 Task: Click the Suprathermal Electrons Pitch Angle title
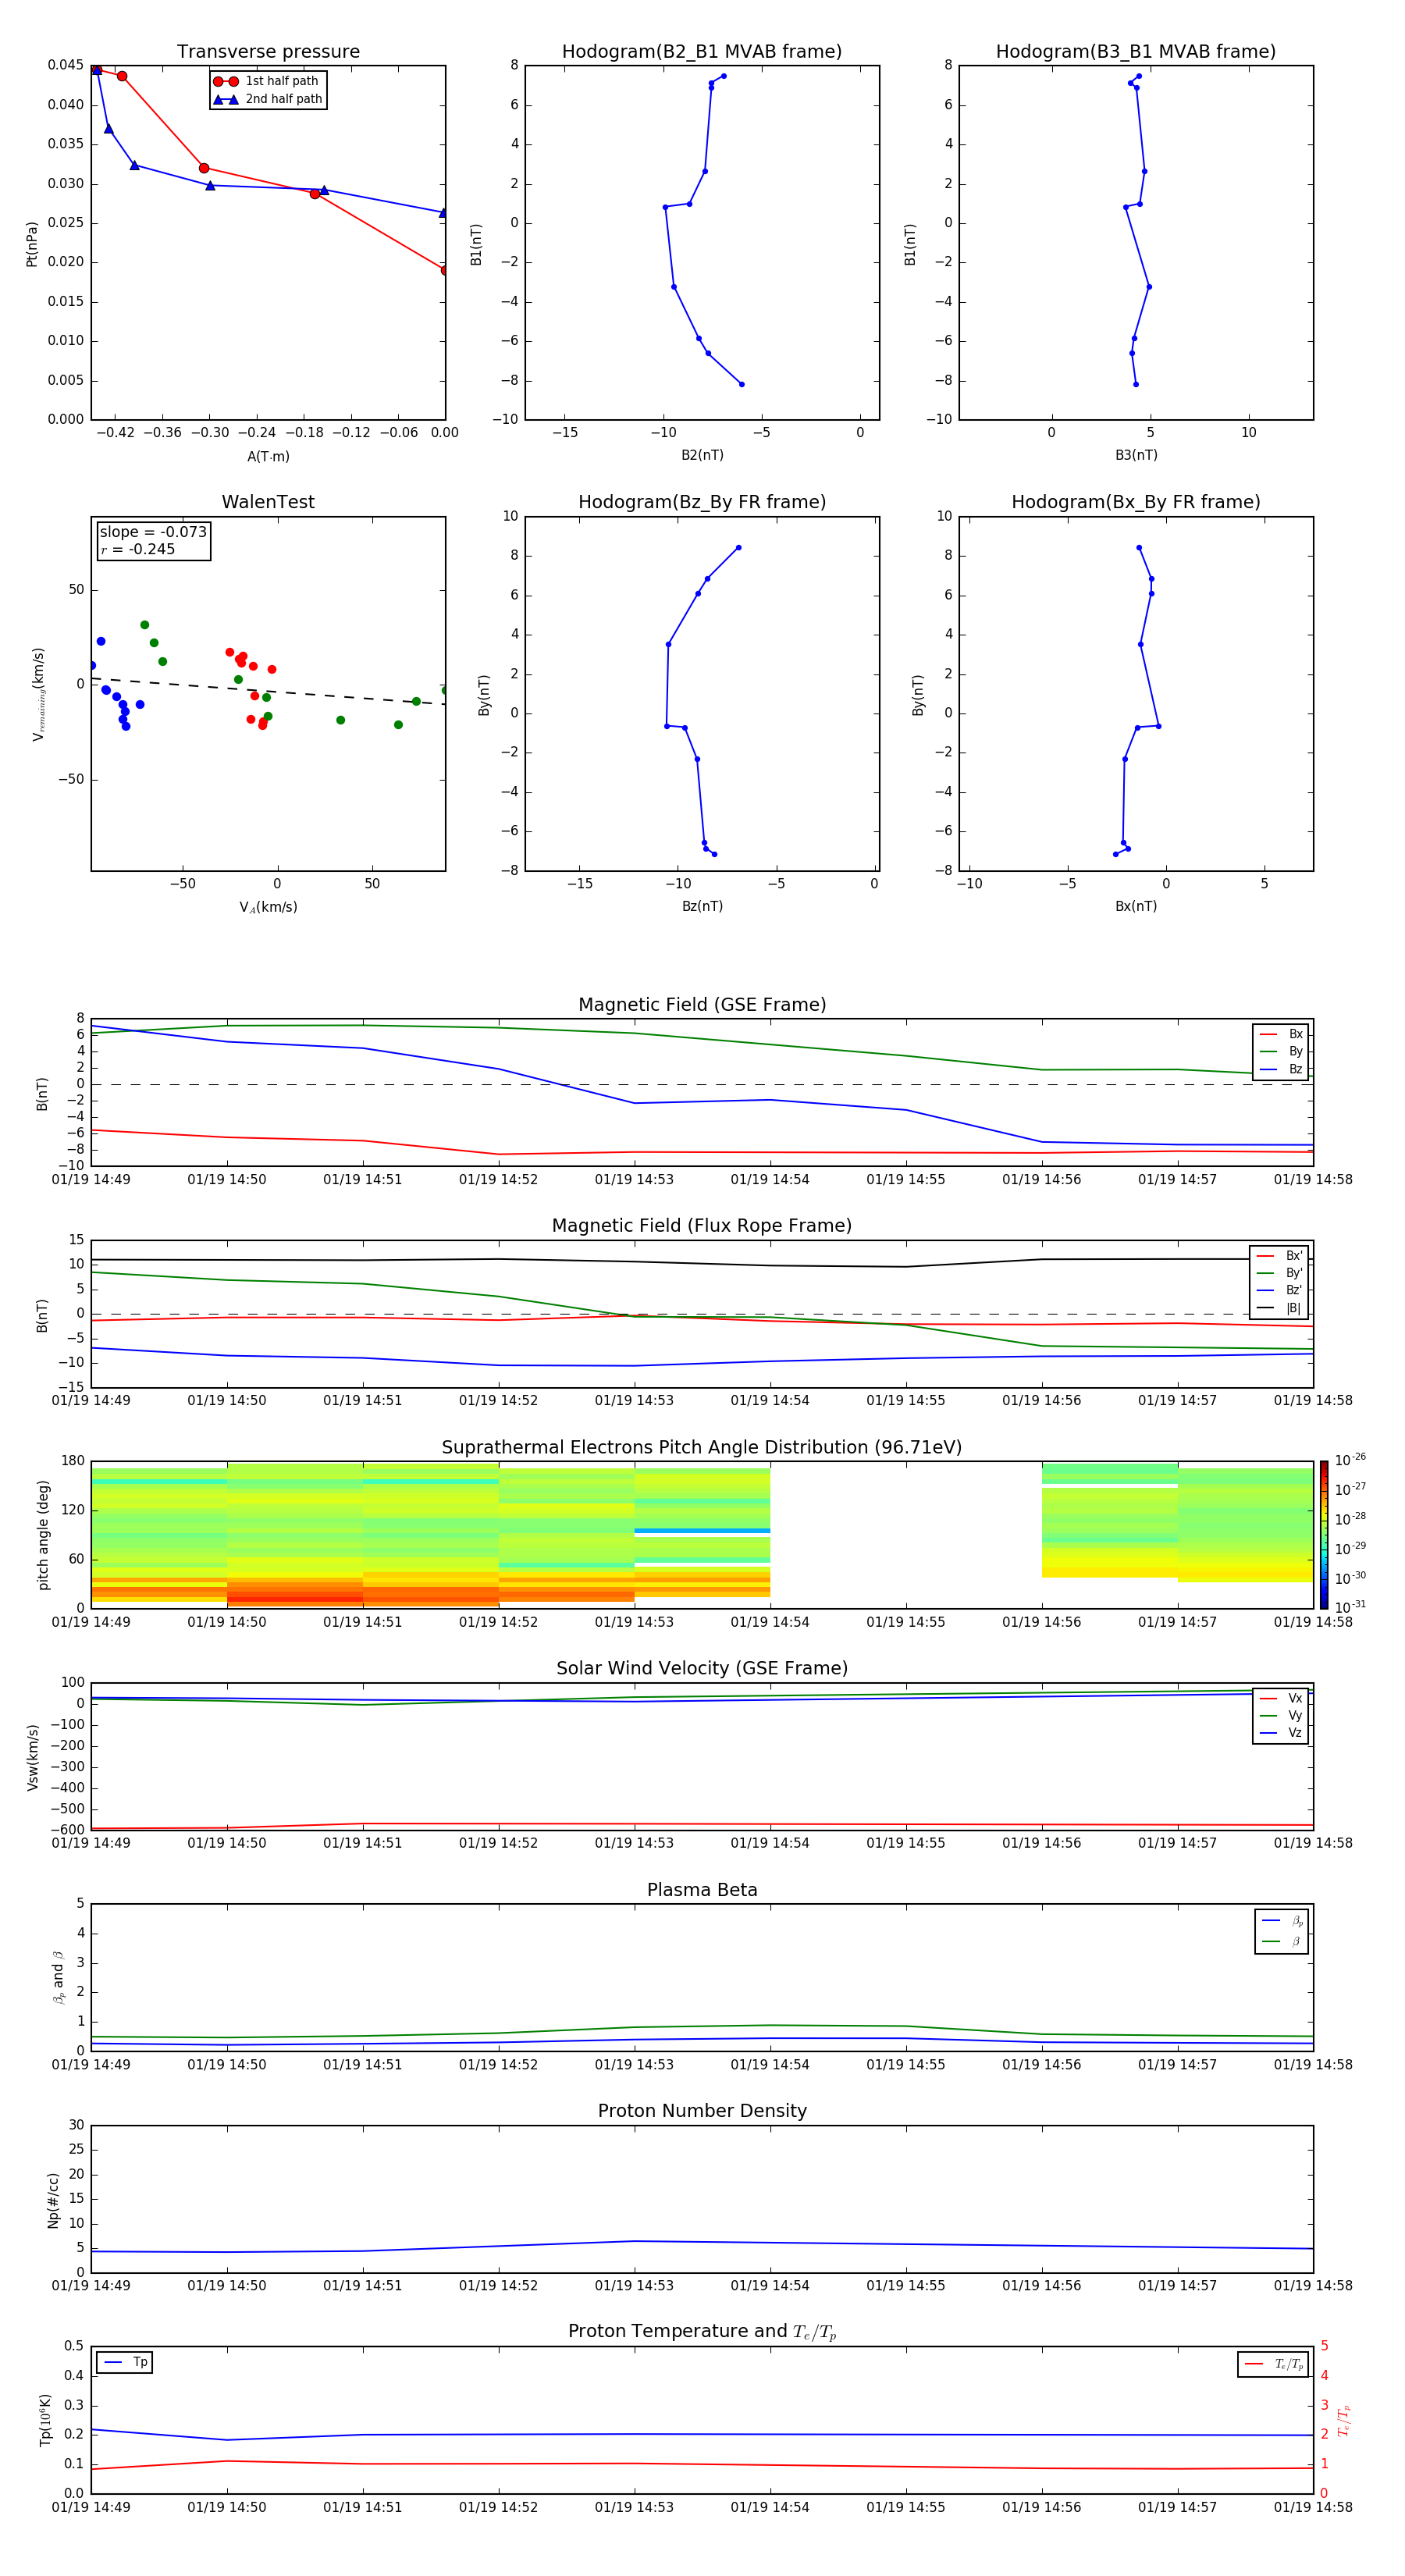(702, 1448)
